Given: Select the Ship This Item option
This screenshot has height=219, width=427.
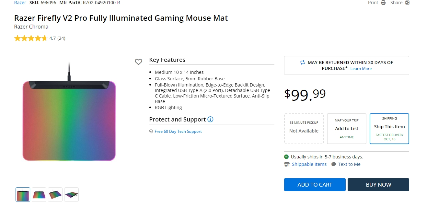Looking at the screenshot, I should coord(389,129).
